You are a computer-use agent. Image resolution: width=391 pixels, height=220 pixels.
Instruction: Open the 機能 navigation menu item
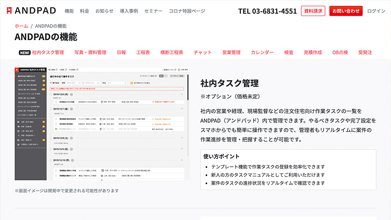(x=69, y=11)
